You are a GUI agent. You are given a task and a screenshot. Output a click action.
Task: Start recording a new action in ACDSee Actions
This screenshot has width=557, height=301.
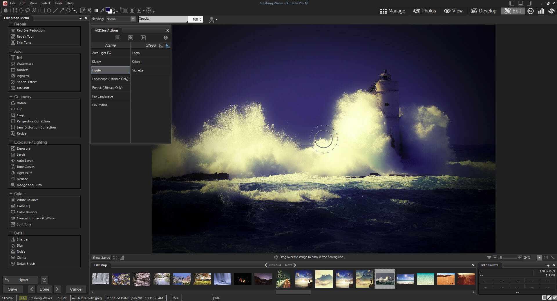pyautogui.click(x=130, y=38)
